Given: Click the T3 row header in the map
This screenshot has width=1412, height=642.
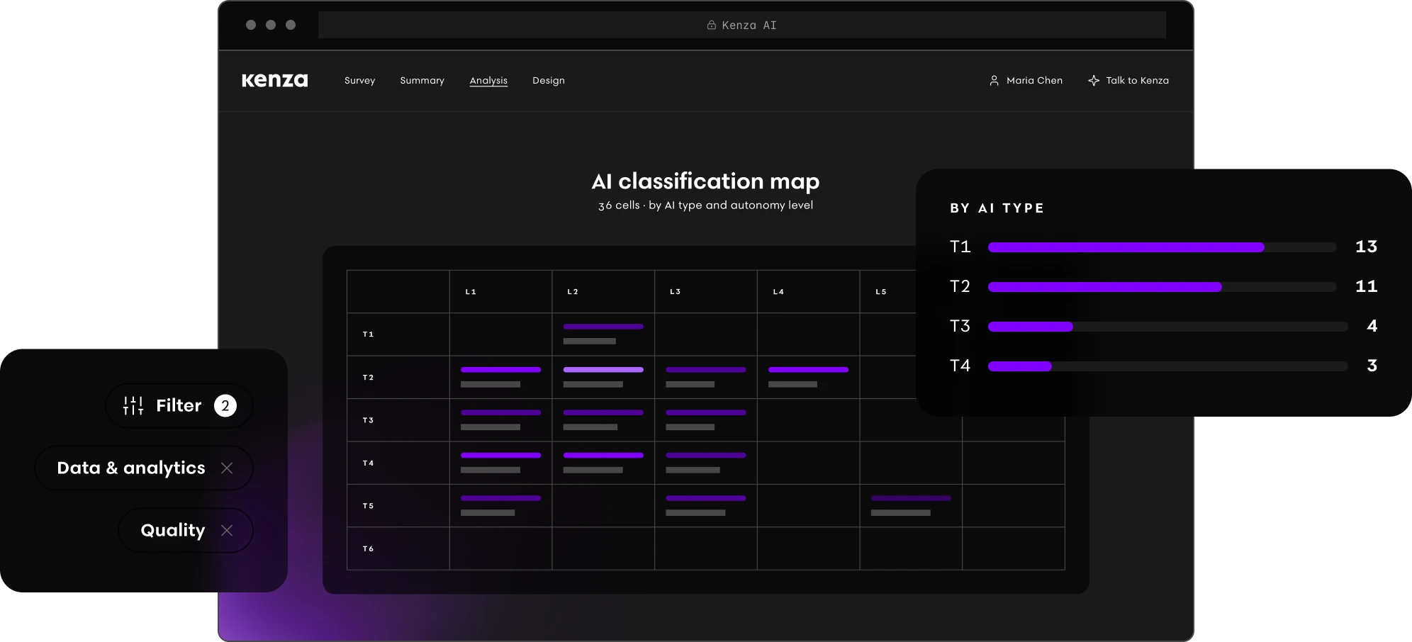Looking at the screenshot, I should [398, 420].
